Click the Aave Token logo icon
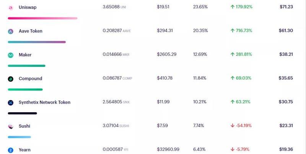This screenshot has height=154, width=306. [11, 31]
